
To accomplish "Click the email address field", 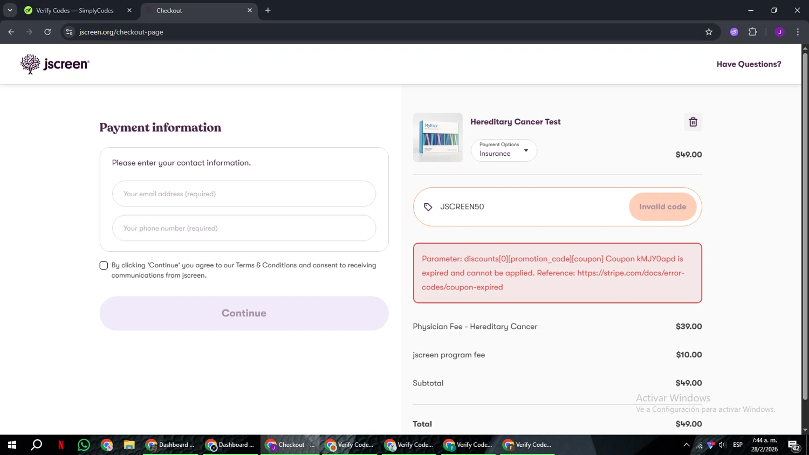I will pos(244,194).
